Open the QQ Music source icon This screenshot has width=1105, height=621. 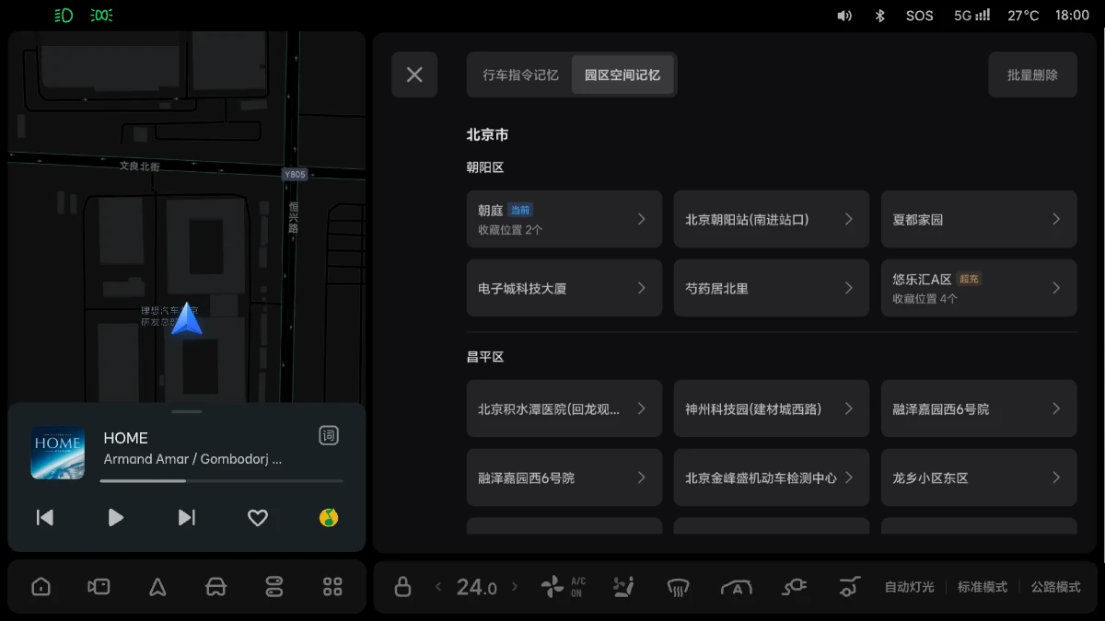[x=329, y=518]
